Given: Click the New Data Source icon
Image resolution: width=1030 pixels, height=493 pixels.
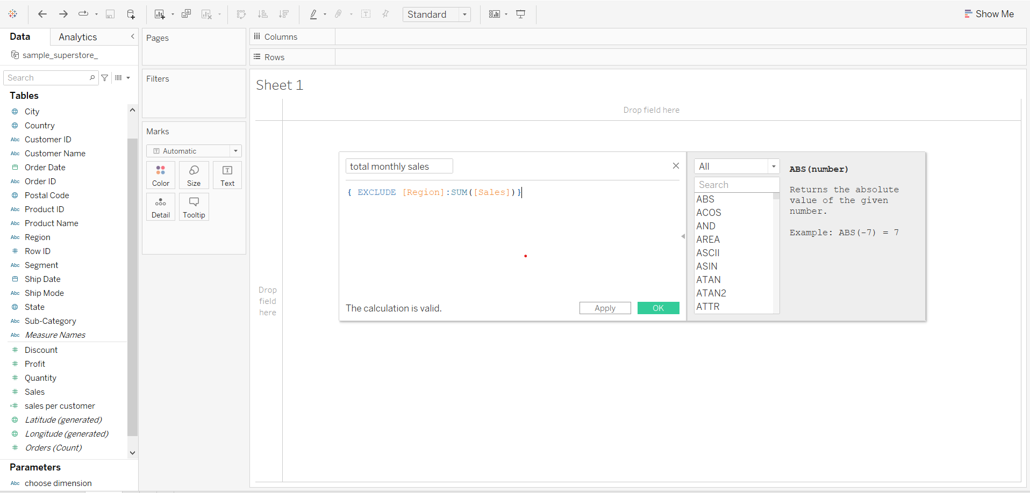Looking at the screenshot, I should point(131,15).
